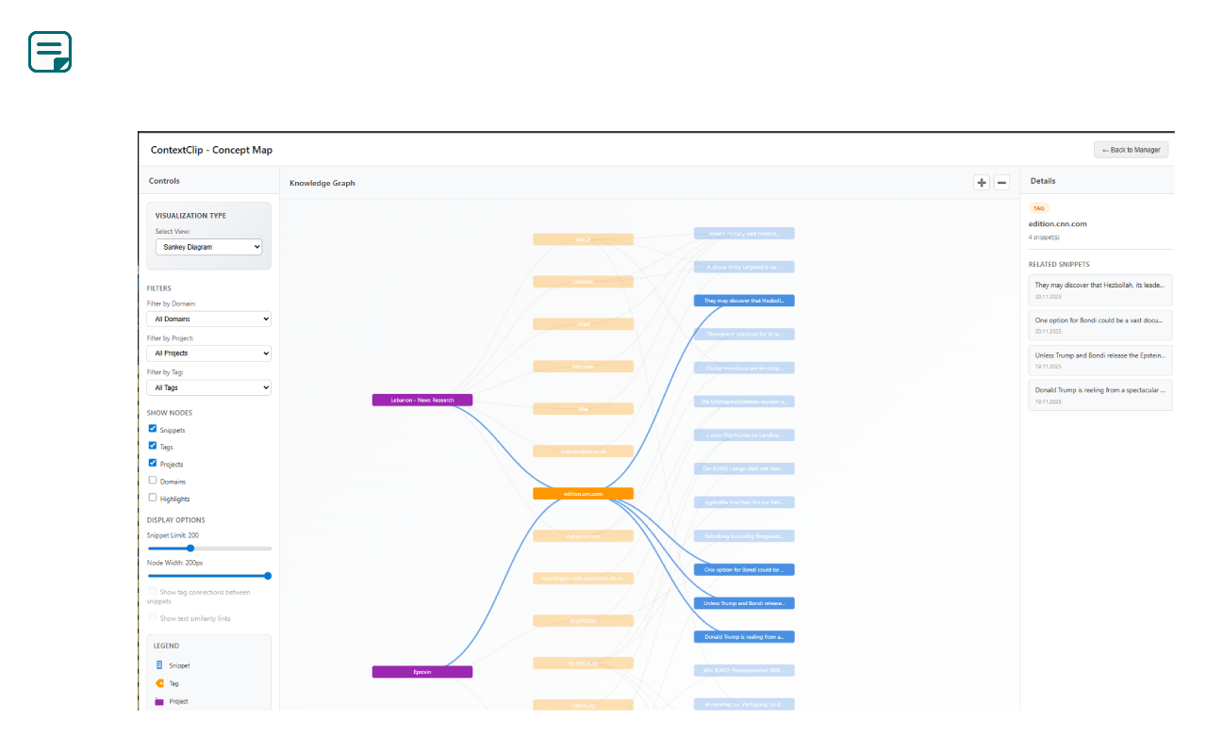Open the Filter by Domain dropdown

tap(208, 318)
